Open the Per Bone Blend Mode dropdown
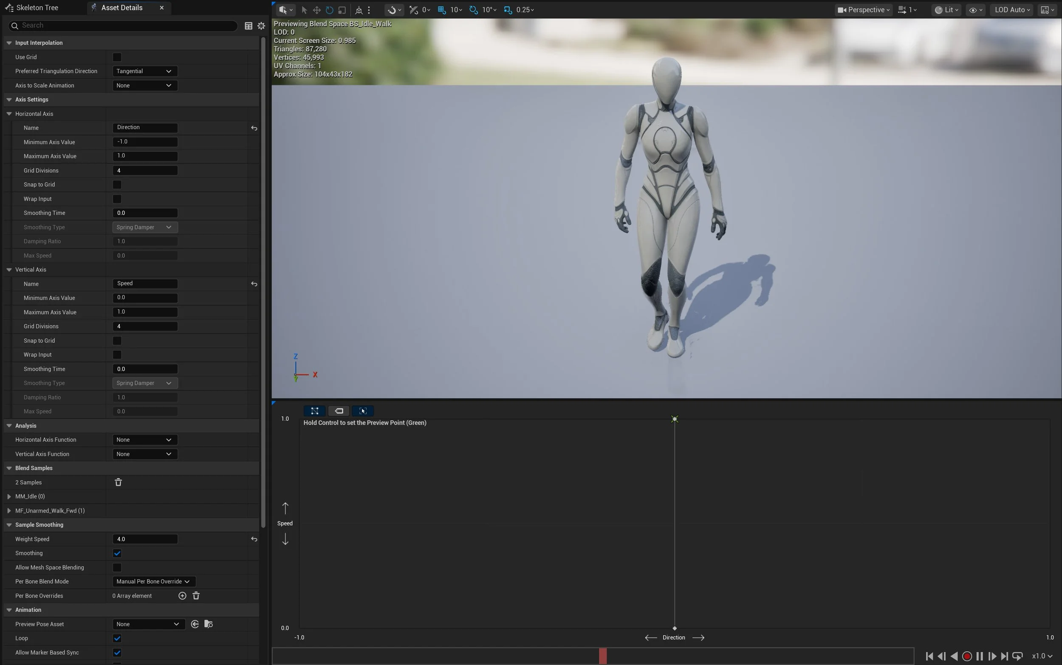1062x665 pixels. coord(153,581)
